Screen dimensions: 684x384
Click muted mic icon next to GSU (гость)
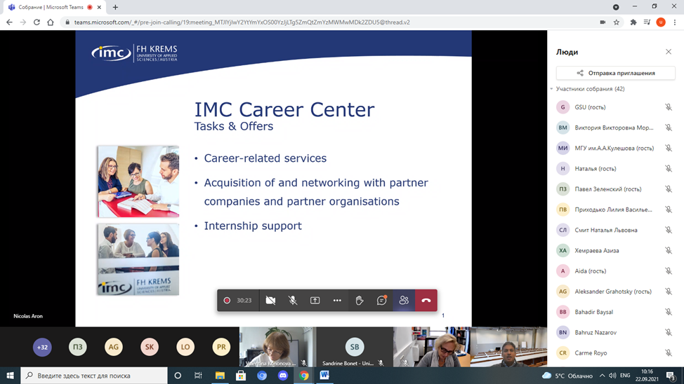point(669,107)
